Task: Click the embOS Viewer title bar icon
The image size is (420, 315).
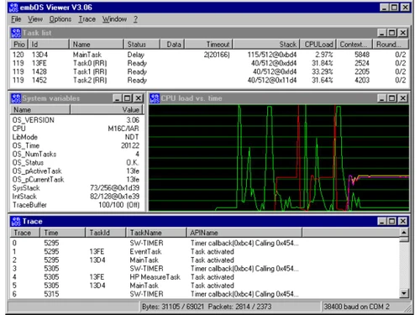Action: click(x=13, y=8)
